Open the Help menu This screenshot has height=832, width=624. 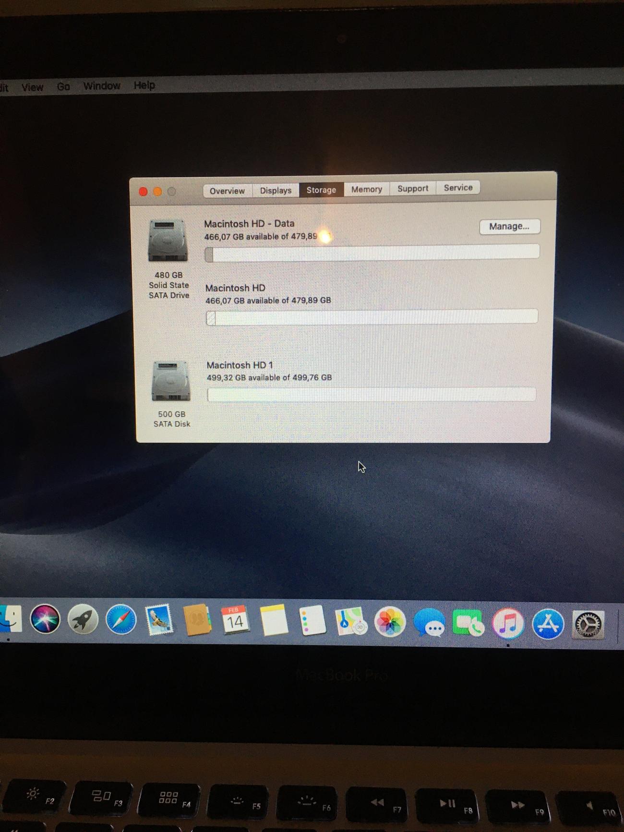pyautogui.click(x=144, y=85)
